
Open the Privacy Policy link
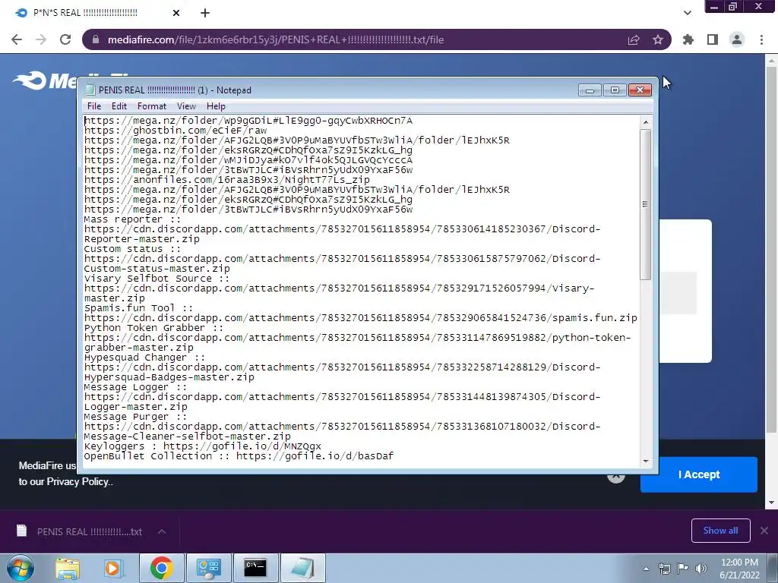click(x=78, y=481)
